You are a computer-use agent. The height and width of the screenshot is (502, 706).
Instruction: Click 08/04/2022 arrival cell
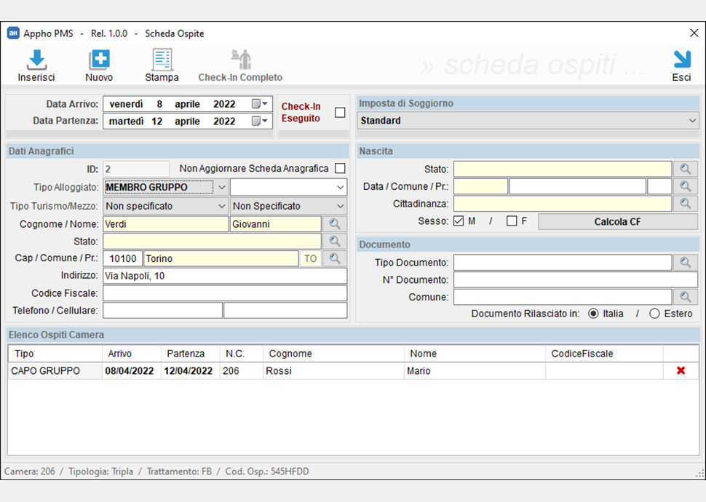[132, 371]
